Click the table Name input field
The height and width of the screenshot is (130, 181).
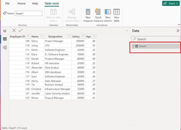point(28,13)
